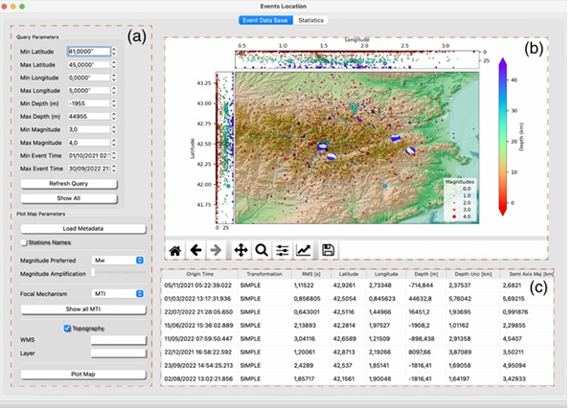Uncheck the Topography checkbox
The image size is (574, 410).
[x=67, y=329]
